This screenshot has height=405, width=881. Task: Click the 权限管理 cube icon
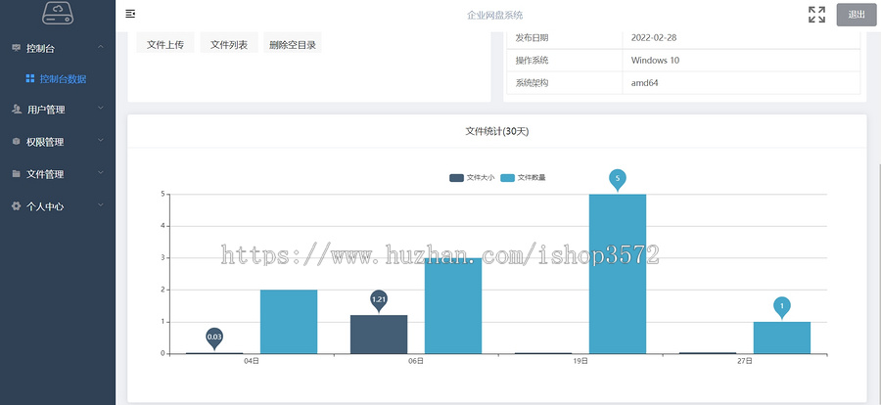coord(17,142)
